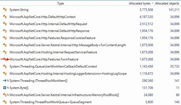Click the sort arrow in Allocated bytes header
181x105 pixels.
153,3
